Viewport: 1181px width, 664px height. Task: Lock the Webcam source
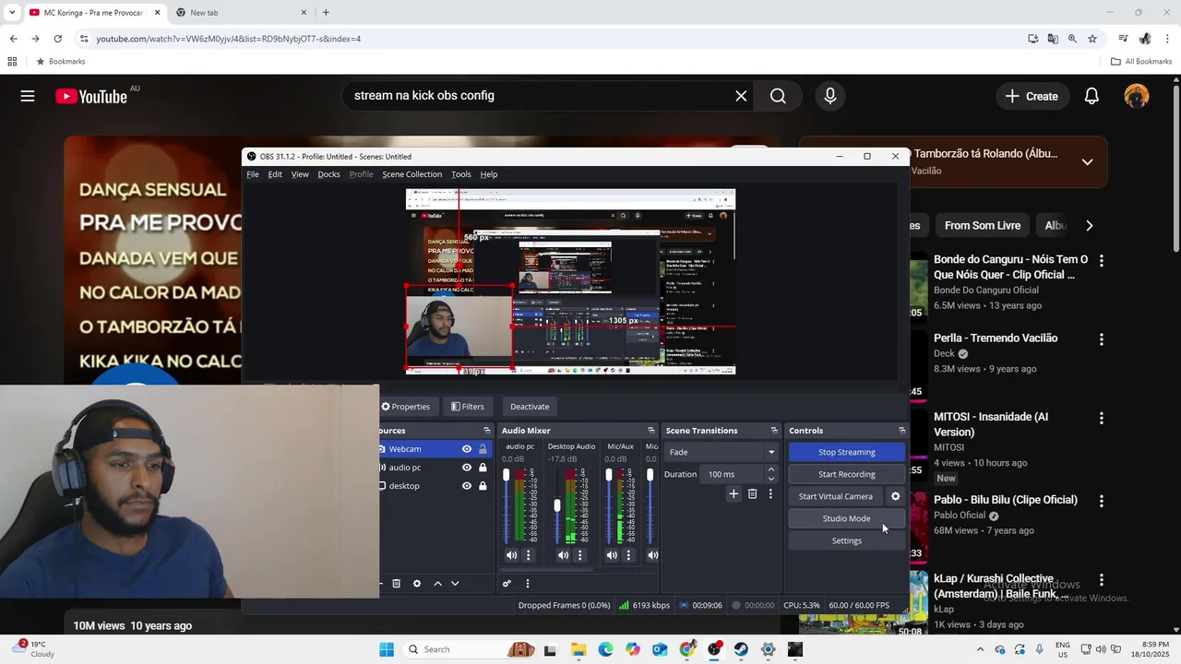(483, 449)
